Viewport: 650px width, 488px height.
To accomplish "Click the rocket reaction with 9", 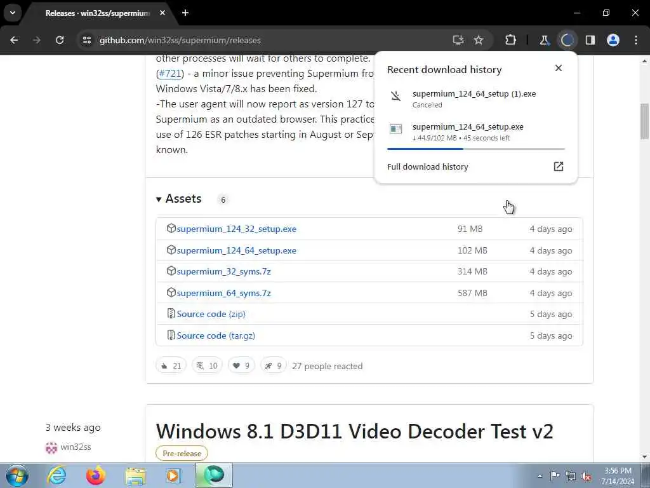I will [273, 365].
